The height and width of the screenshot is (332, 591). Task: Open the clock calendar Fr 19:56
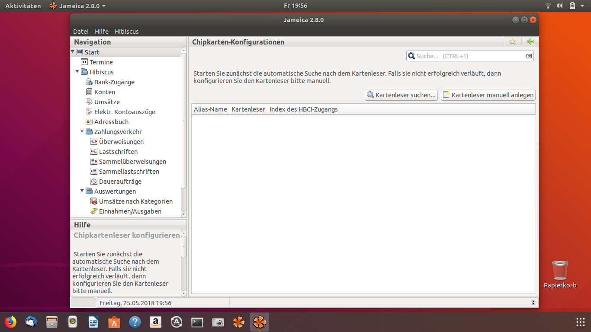295,6
